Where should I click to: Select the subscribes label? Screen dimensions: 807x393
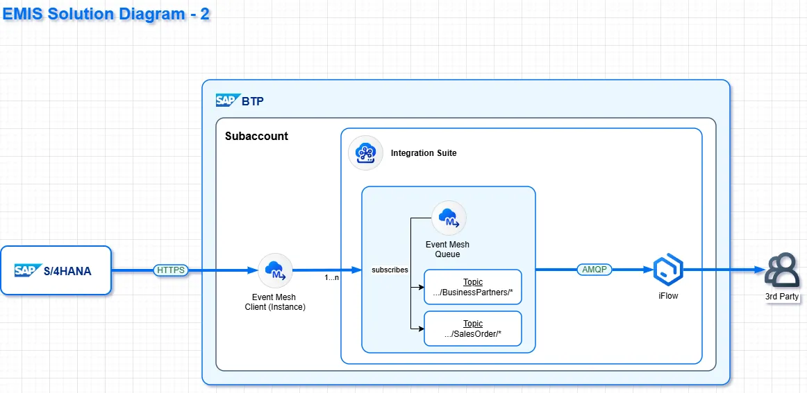390,270
